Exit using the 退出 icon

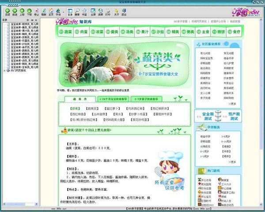click(x=124, y=12)
